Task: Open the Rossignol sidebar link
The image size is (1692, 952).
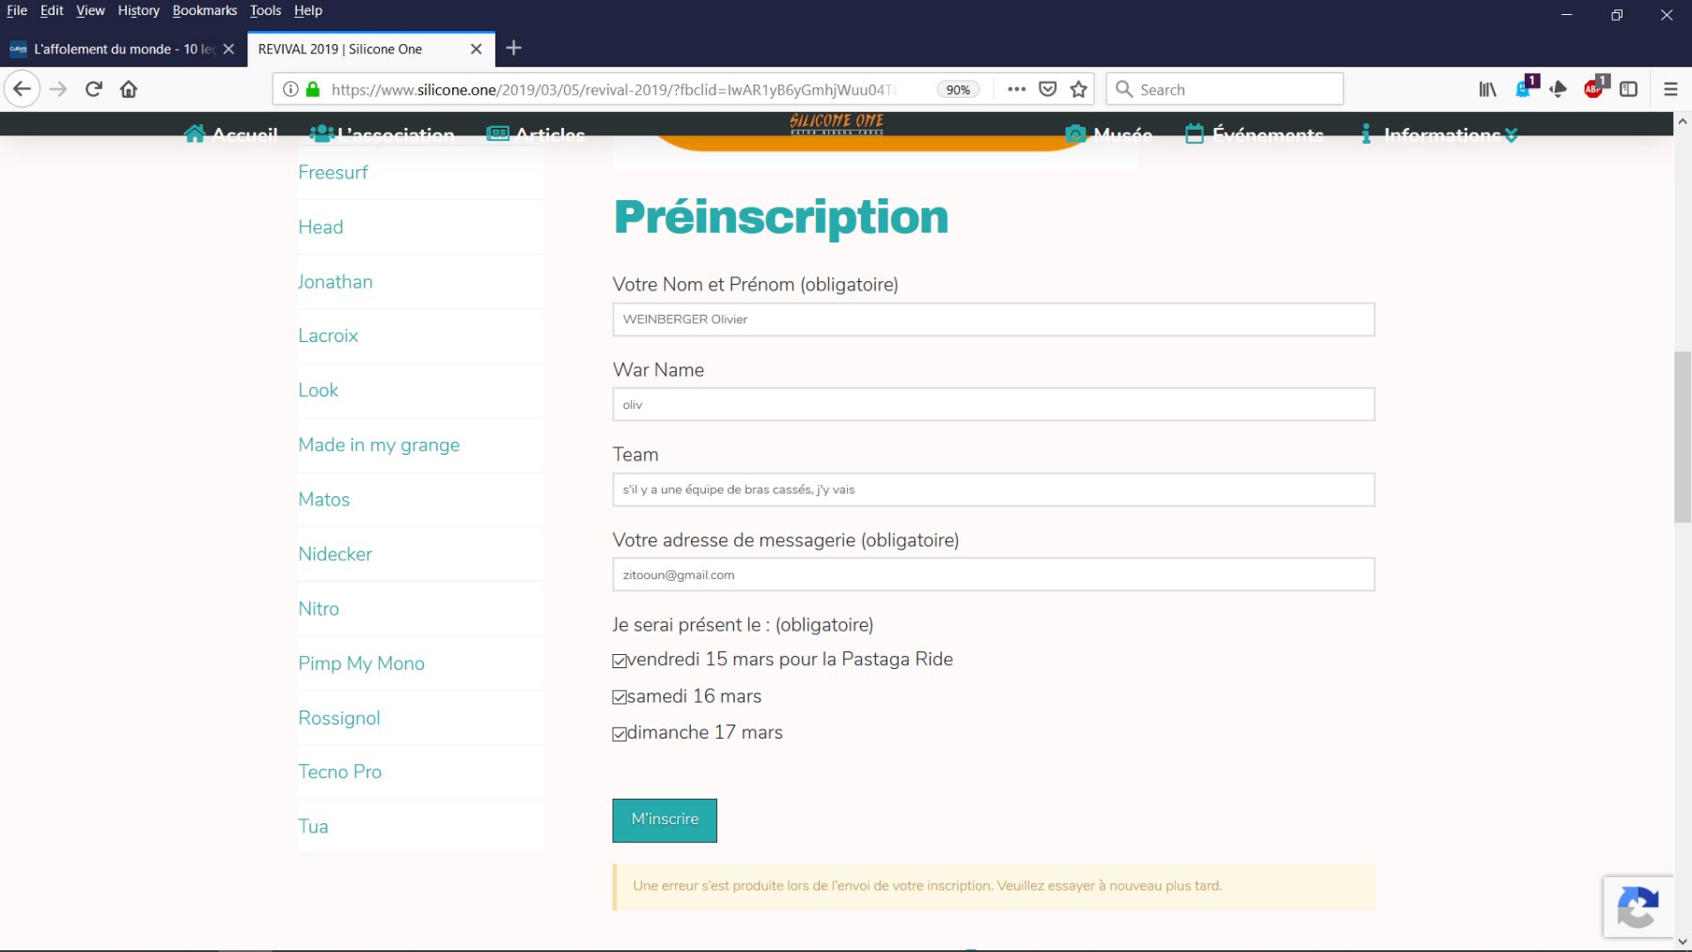Action: click(339, 718)
